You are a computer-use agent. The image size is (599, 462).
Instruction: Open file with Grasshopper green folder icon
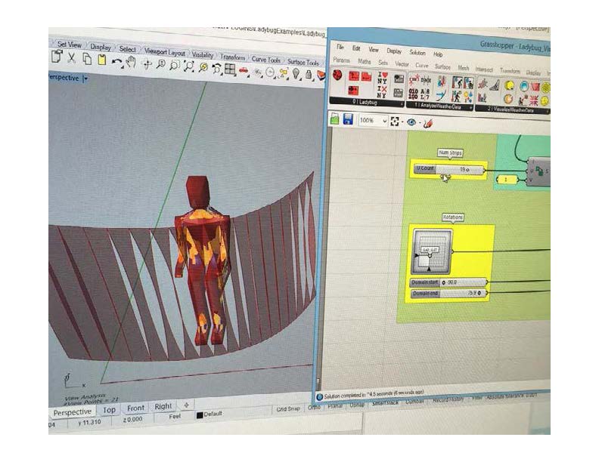tap(335, 119)
